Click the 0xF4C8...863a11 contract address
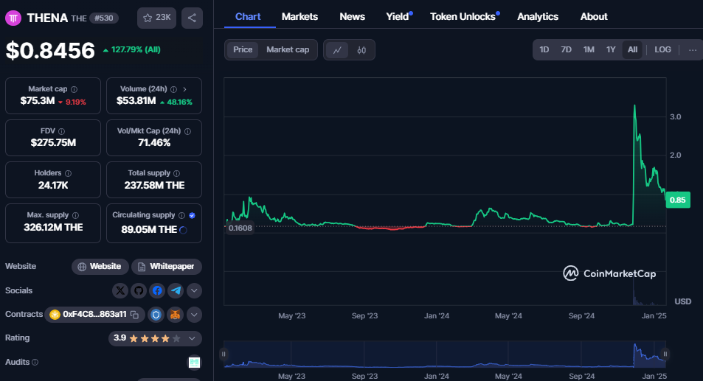 94,314
